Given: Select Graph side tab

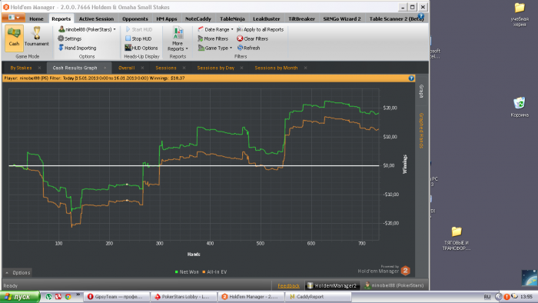Looking at the screenshot, I should [x=421, y=92].
